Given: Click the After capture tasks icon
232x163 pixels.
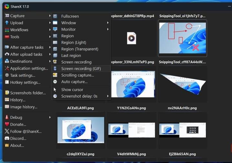Looking at the screenshot, I should coord(7,47).
